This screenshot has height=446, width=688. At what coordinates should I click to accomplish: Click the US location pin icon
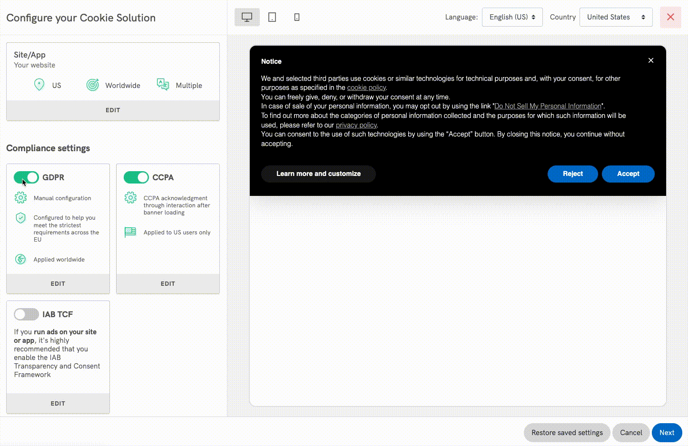[39, 85]
